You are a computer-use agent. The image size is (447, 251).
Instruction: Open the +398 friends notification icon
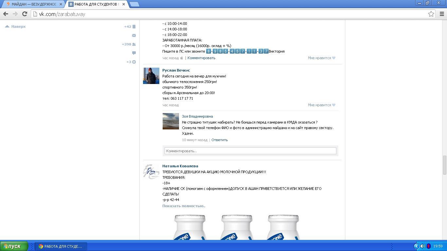pos(129,44)
